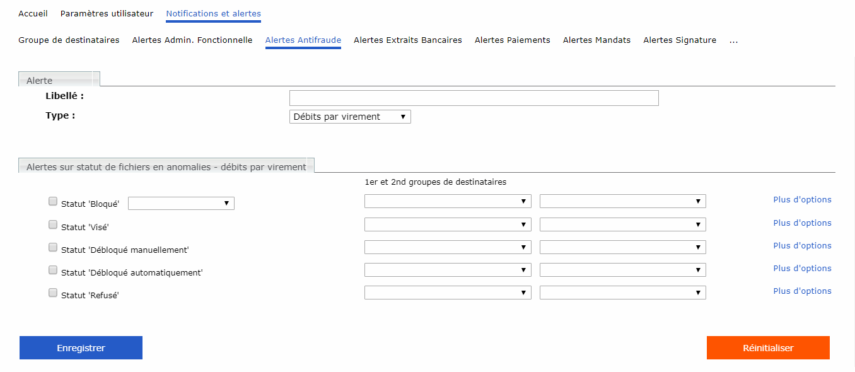Go to Accueil in the top menu

pyautogui.click(x=33, y=14)
